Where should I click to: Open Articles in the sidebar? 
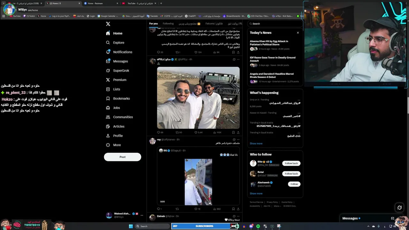tap(115, 126)
